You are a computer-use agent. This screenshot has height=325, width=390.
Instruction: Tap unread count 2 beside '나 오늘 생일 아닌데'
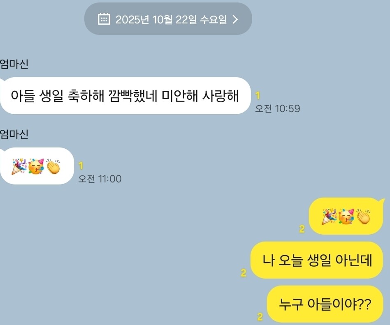click(x=244, y=273)
